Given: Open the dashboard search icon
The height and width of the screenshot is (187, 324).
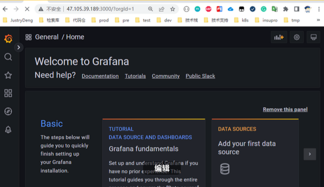Looking at the screenshot, I should click(x=8, y=57).
